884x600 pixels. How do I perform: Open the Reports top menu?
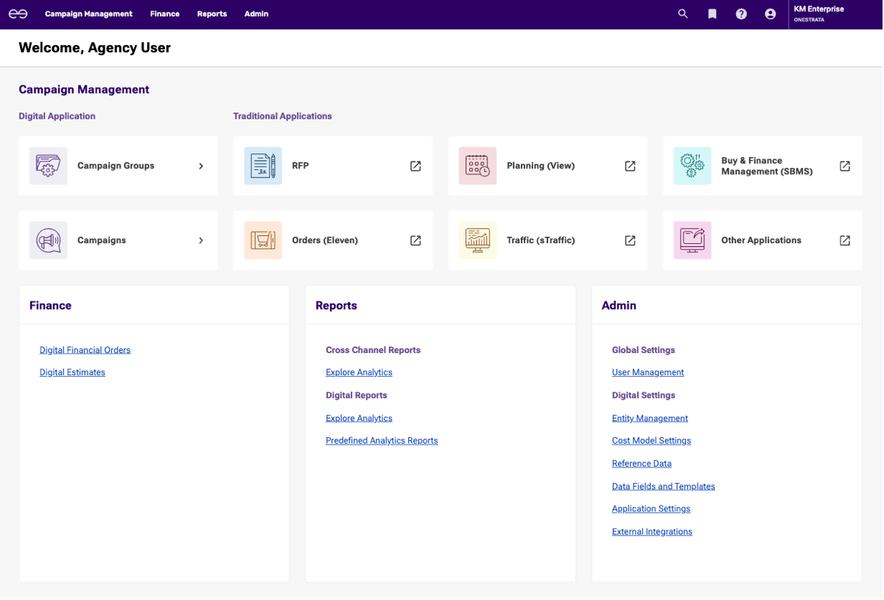tap(212, 14)
